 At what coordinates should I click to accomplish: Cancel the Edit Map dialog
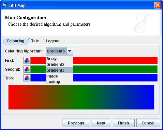click(x=148, y=123)
